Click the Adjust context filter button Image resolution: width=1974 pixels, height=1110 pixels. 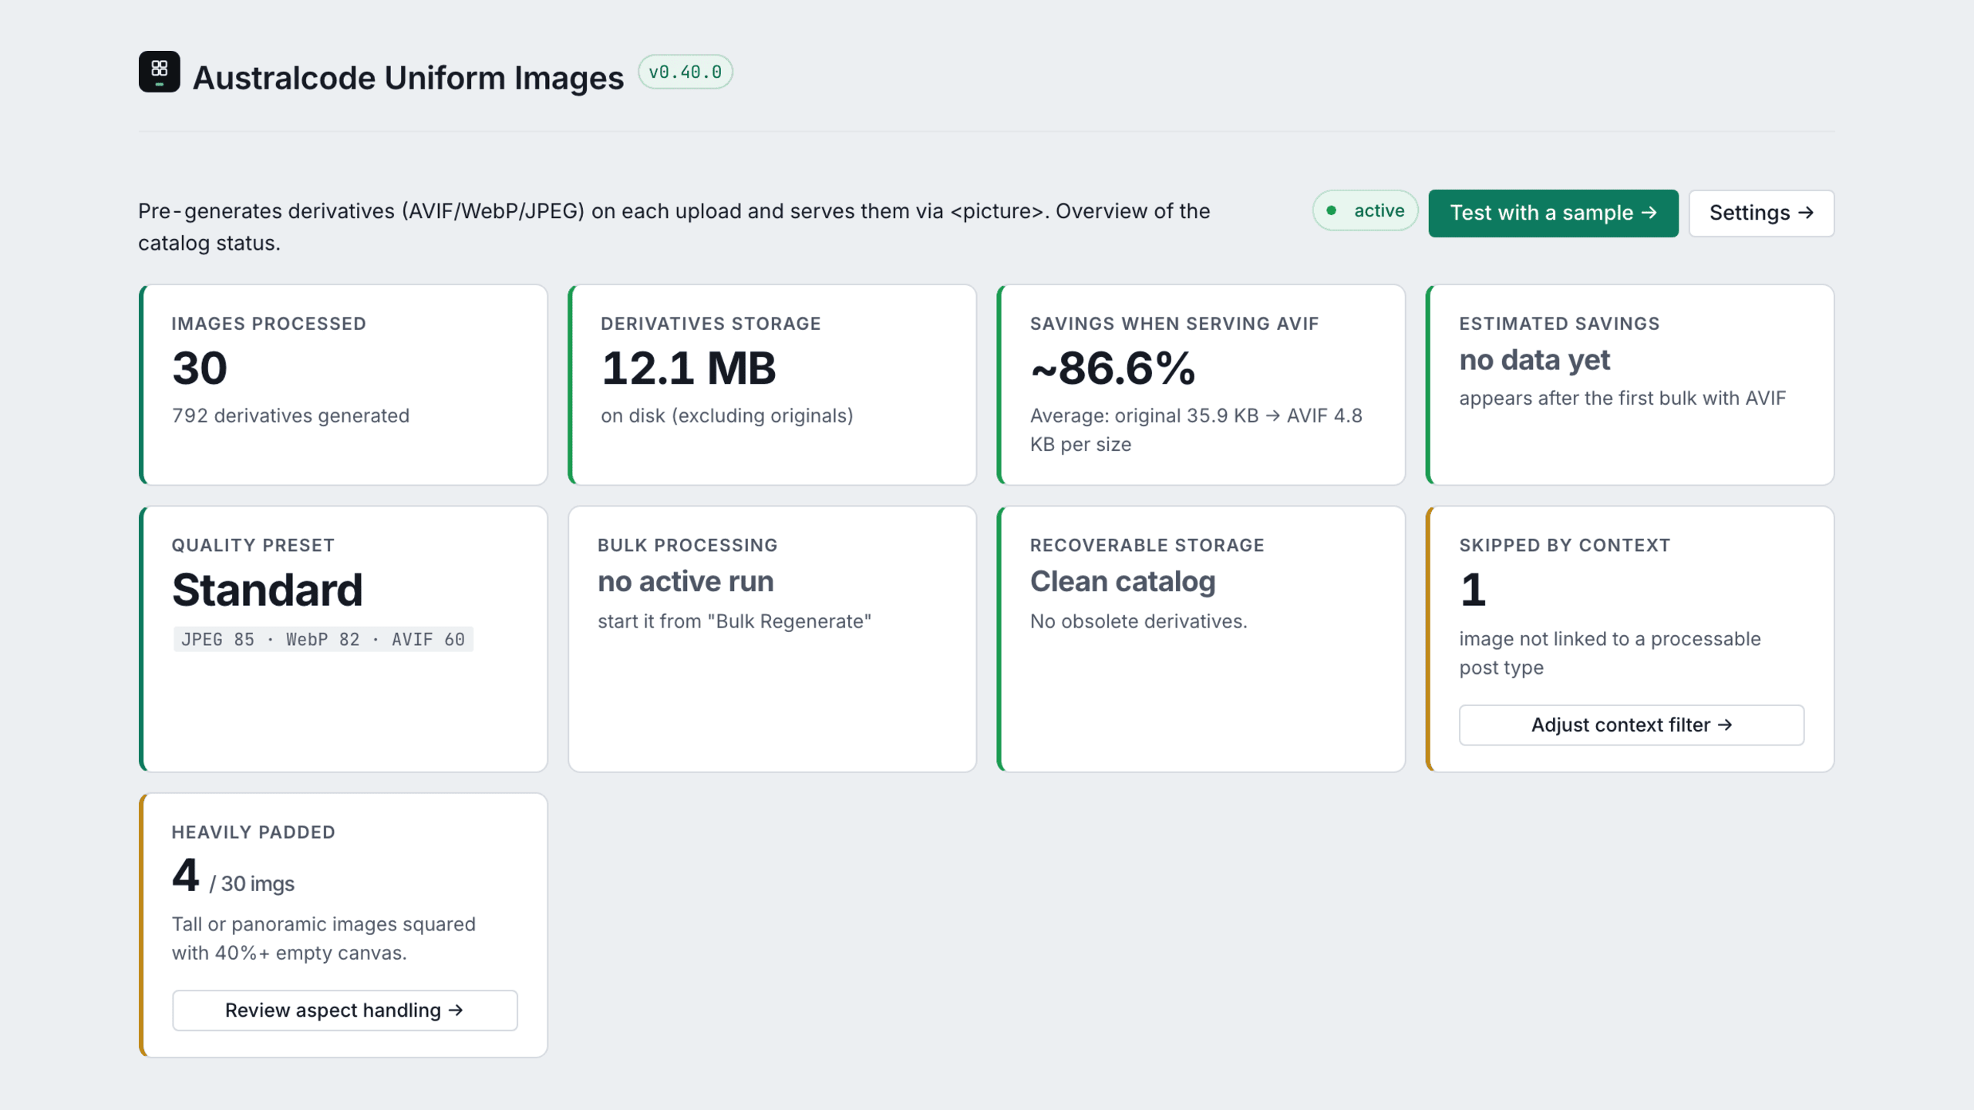point(1631,725)
